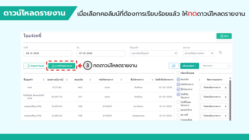The image size is (249, 140).
Task: Open document action dropdown in Test row
Action: [x=215, y=88]
